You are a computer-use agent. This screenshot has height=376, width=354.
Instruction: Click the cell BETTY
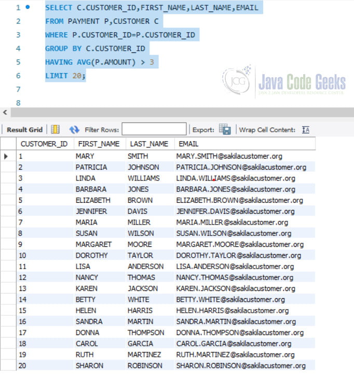[86, 300]
